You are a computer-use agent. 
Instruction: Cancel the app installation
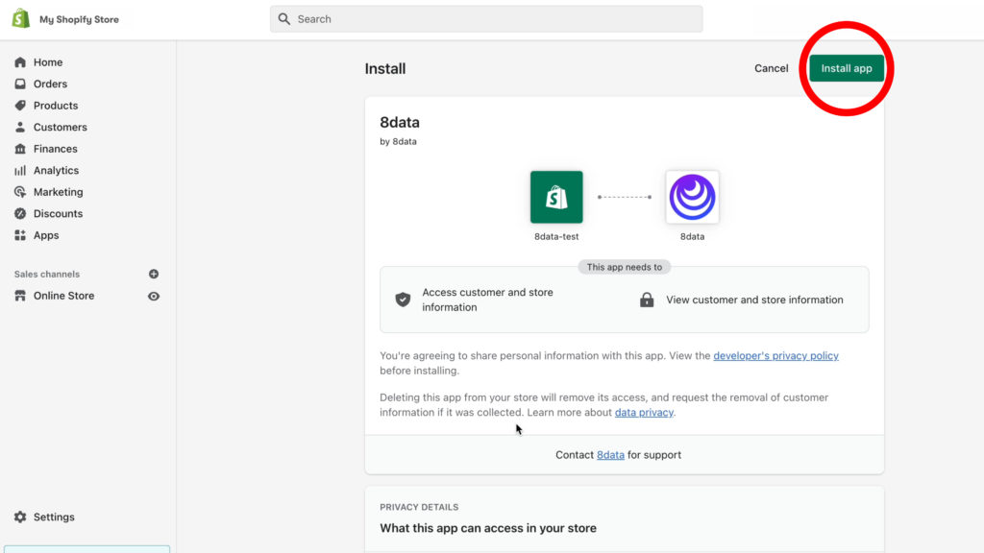tap(772, 68)
